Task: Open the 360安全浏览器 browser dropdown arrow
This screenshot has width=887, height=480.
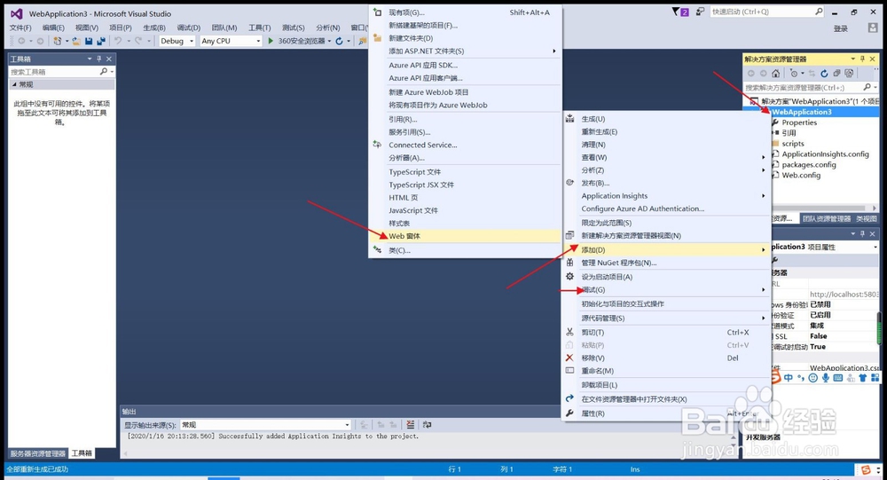Action: 329,41
